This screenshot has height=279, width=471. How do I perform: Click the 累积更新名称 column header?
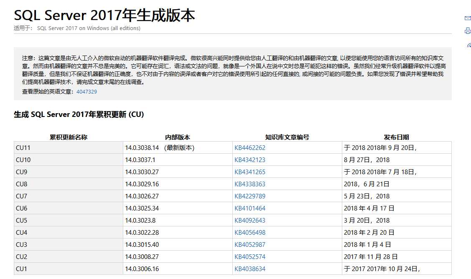(x=69, y=137)
